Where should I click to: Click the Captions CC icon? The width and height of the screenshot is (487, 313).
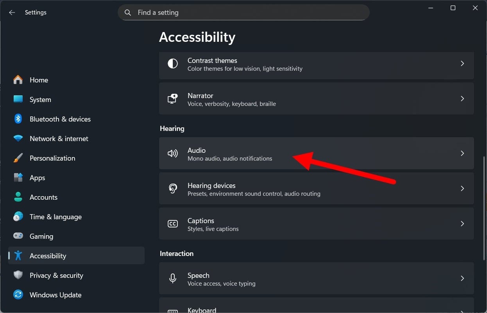[173, 224]
